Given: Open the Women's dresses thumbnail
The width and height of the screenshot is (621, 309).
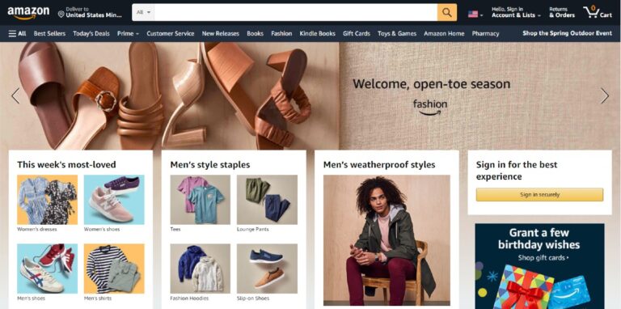Looking at the screenshot, I should [47, 200].
